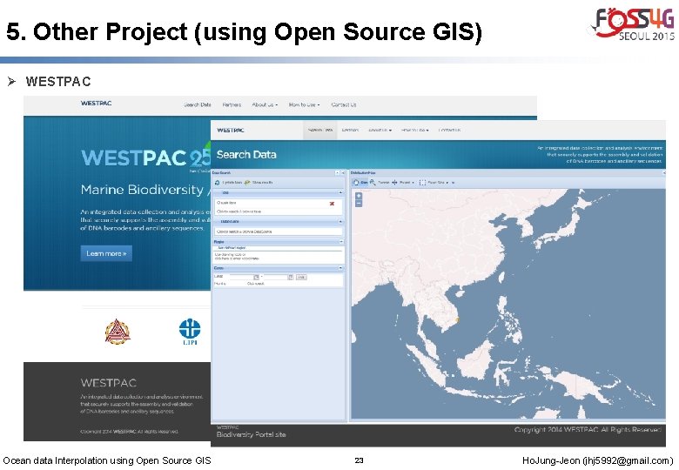The image size is (679, 470).
Task: Open Partners in front window navigation
Action: pos(350,131)
